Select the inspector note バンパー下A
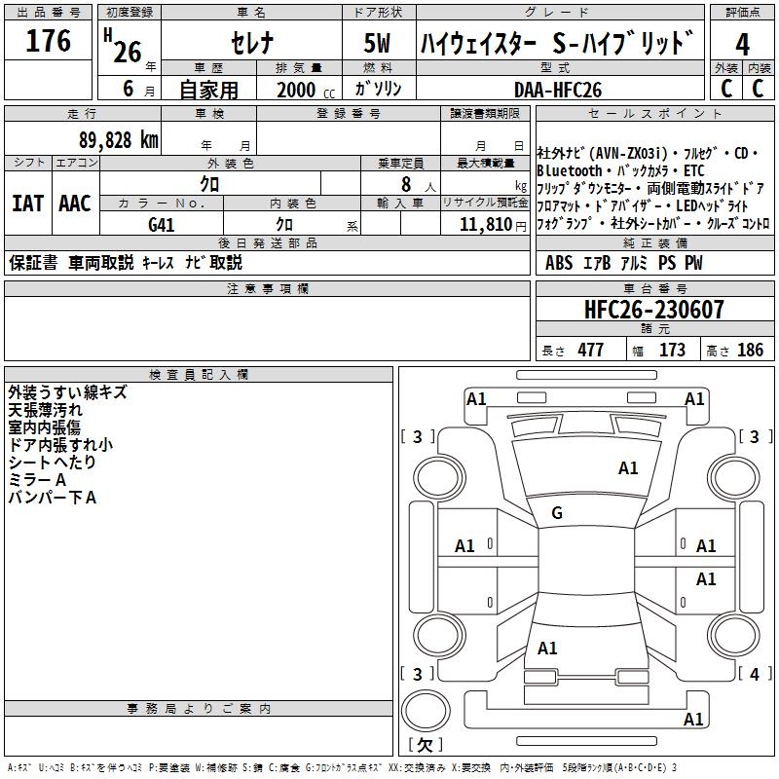The width and height of the screenshot is (779, 779). pos(53,497)
